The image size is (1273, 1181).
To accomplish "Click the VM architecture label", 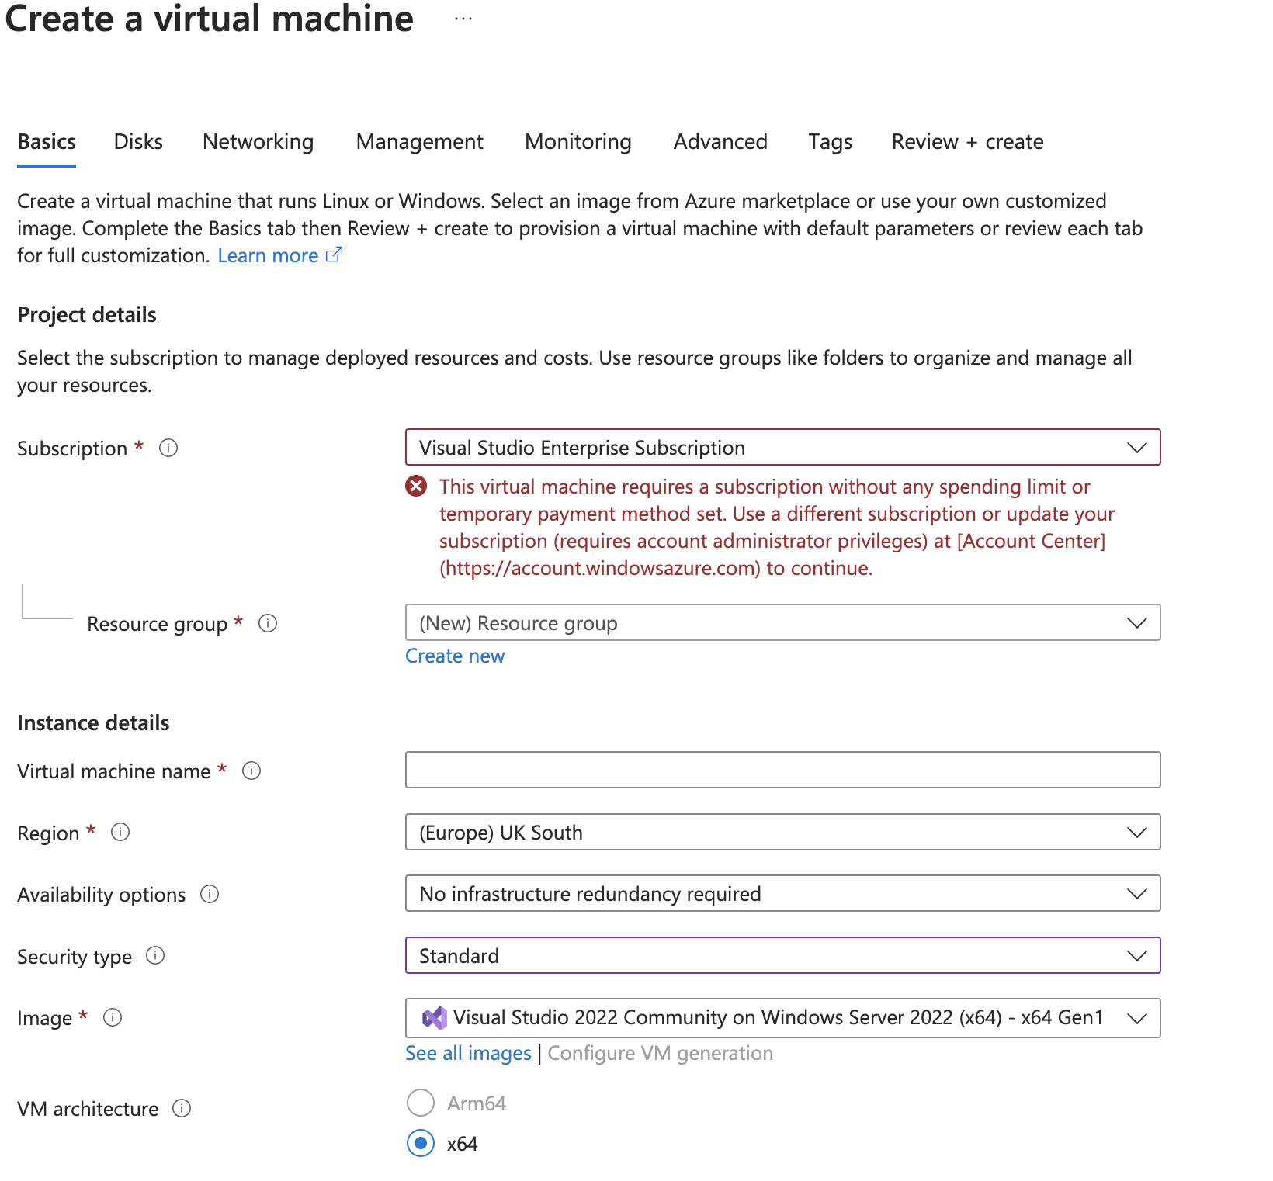I will coord(88,1109).
